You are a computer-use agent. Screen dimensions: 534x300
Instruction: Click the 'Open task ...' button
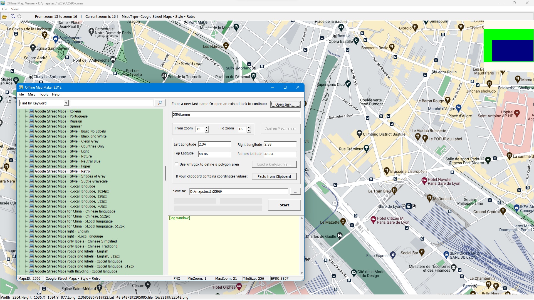pos(285,104)
